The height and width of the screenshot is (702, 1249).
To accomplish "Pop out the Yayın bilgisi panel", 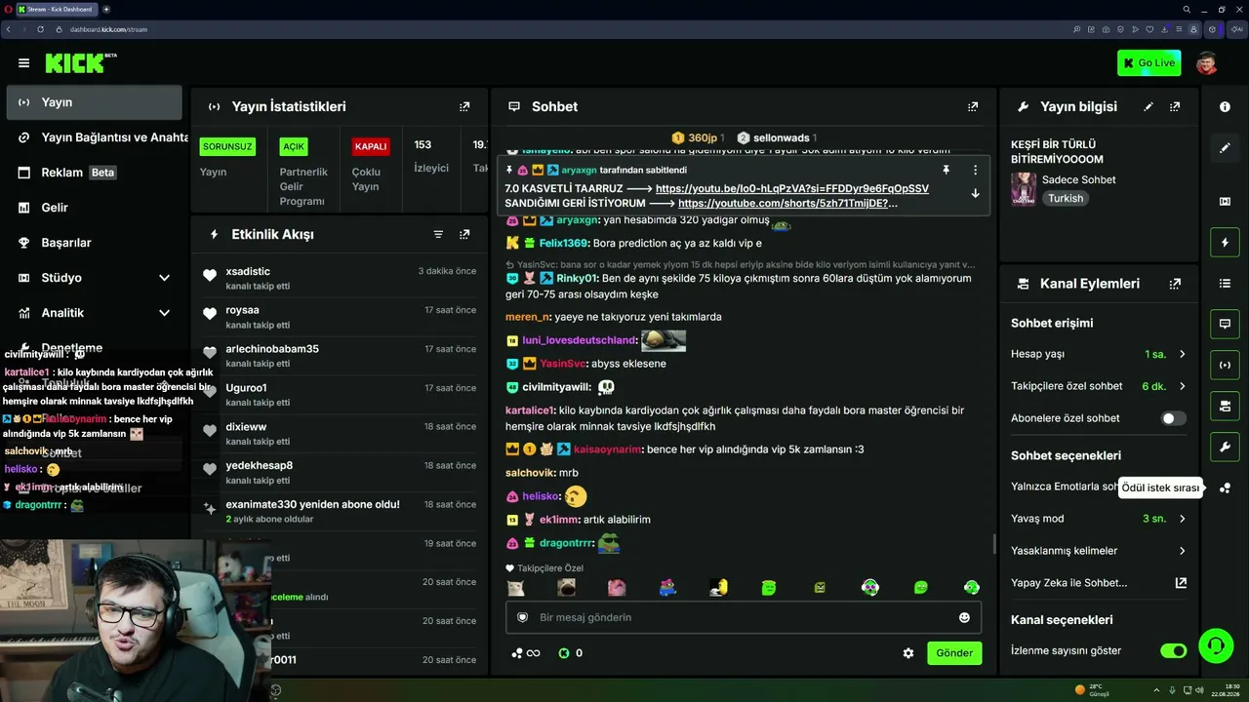I will pos(1175,106).
